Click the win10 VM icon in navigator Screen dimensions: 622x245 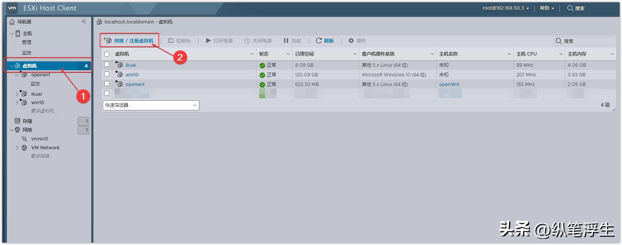click(x=24, y=102)
